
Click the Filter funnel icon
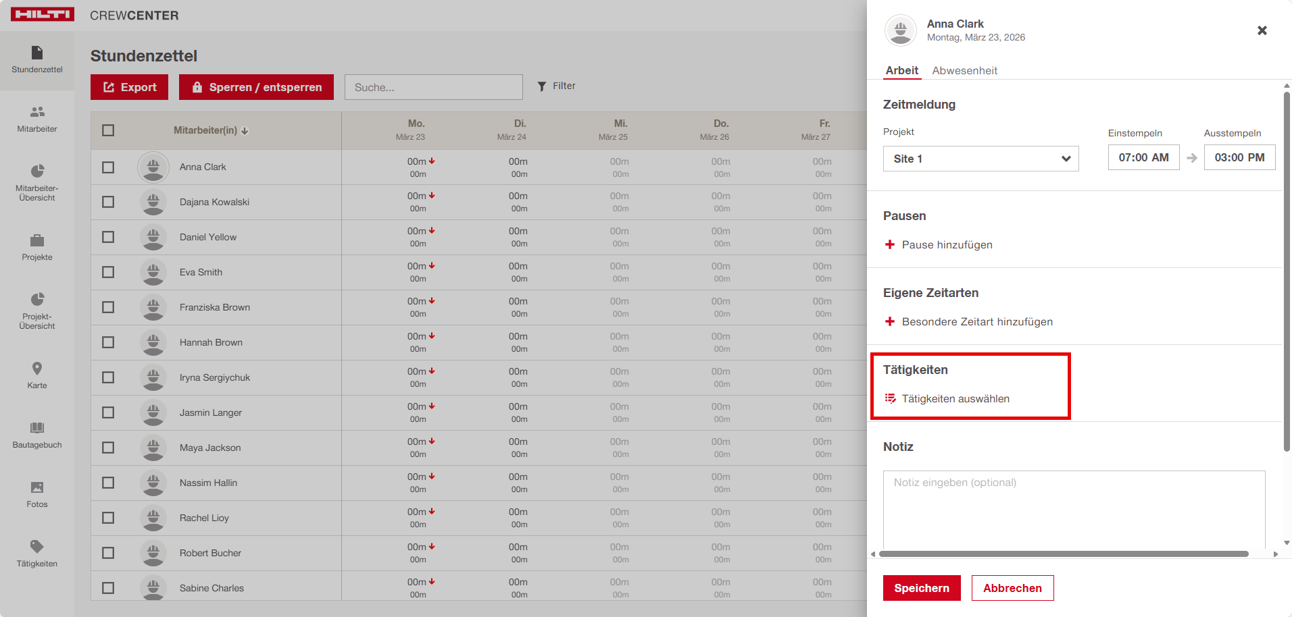[x=542, y=86]
